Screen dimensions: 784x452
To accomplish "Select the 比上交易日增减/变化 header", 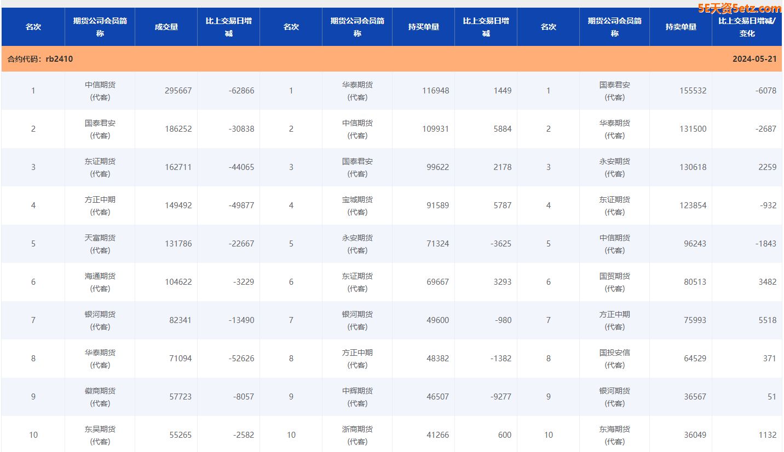I will tap(747, 27).
